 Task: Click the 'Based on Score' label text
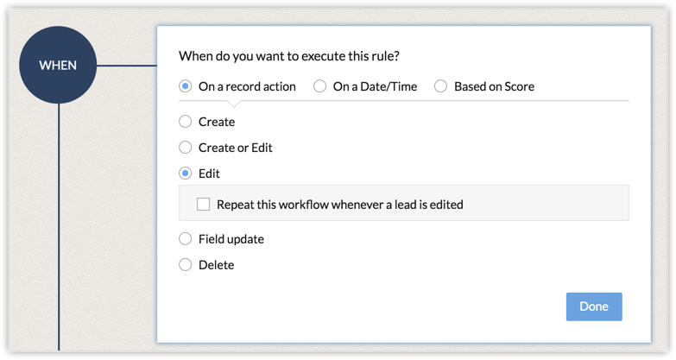pyautogui.click(x=494, y=86)
